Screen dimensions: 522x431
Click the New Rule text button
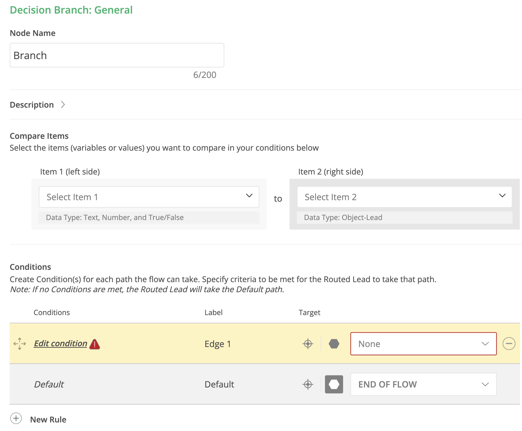tap(48, 419)
